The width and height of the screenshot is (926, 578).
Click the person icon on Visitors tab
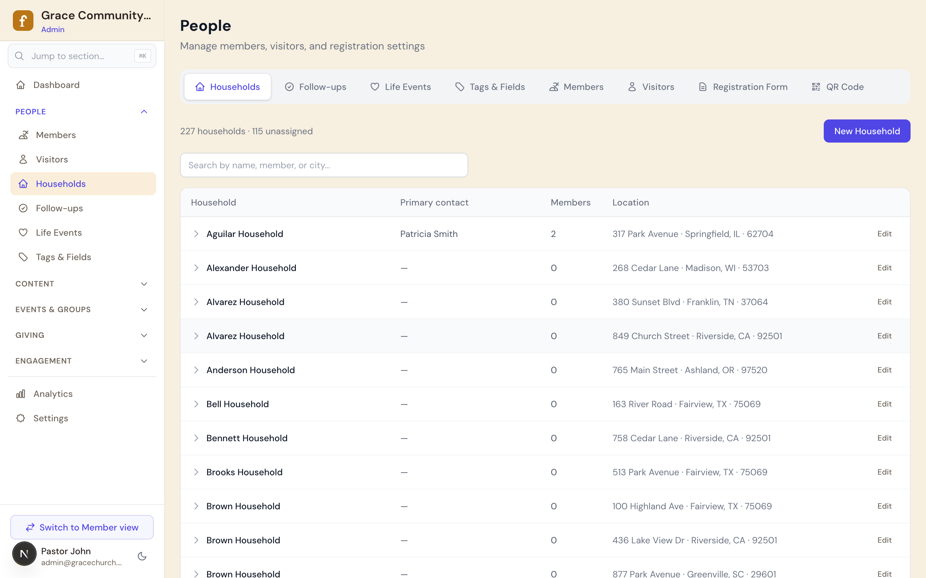632,87
